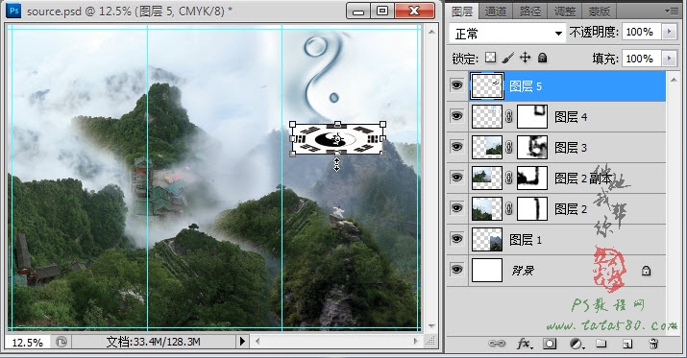This screenshot has height=358, width=687.
Task: Open the layers panel options menu
Action: [x=671, y=11]
